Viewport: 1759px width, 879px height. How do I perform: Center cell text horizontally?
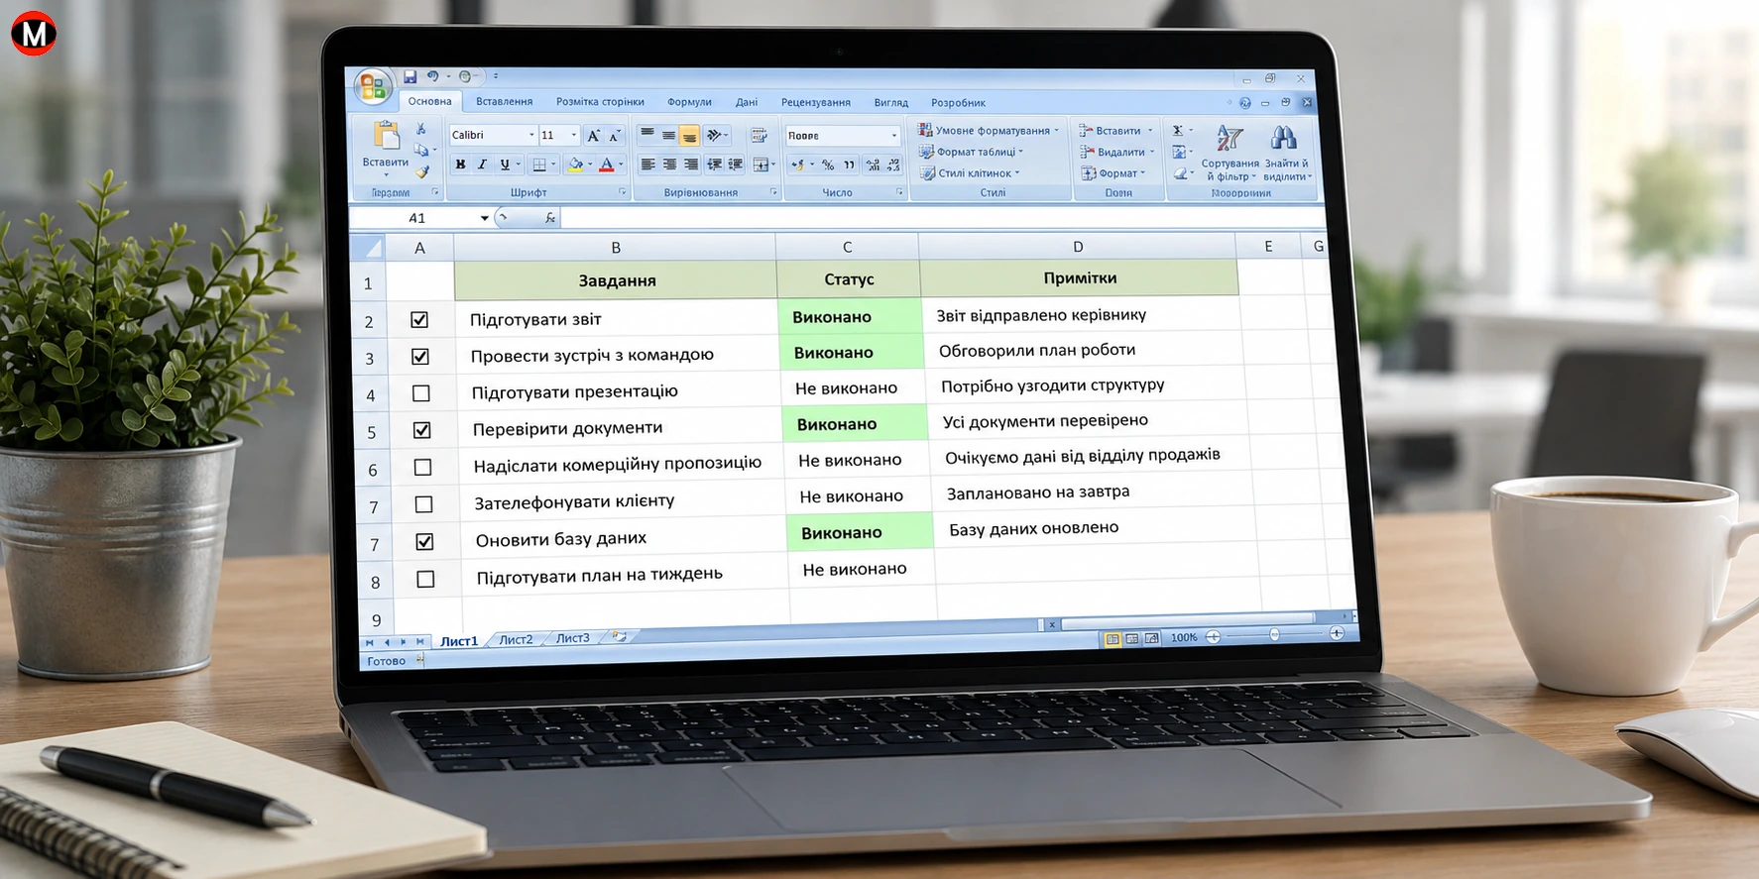pyautogui.click(x=669, y=165)
